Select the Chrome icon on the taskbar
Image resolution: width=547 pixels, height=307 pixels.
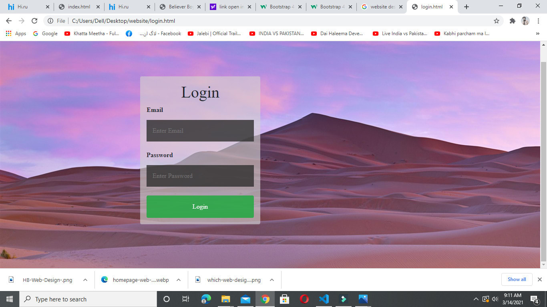click(x=265, y=299)
